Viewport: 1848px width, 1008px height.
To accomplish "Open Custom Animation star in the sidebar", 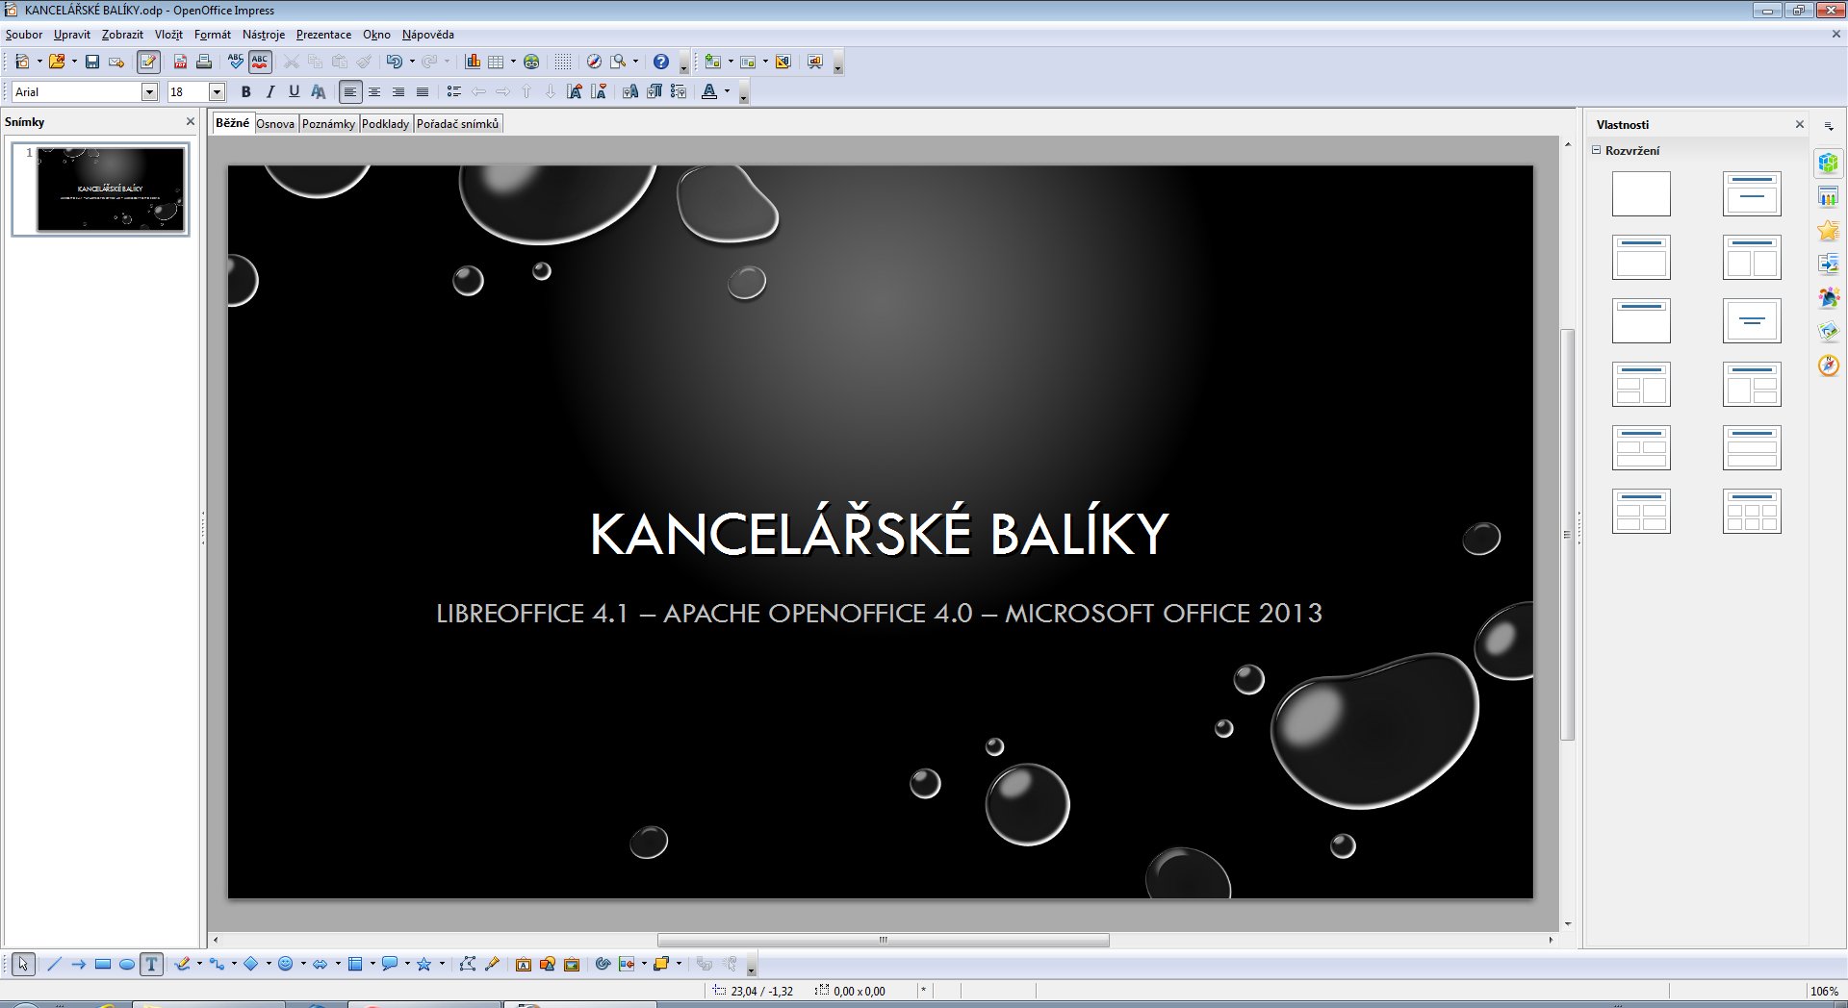I will coord(1828,231).
